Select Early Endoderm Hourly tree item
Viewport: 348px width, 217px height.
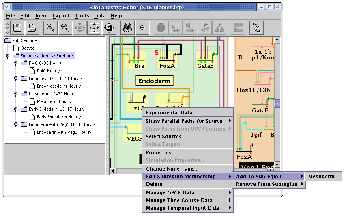(59, 117)
